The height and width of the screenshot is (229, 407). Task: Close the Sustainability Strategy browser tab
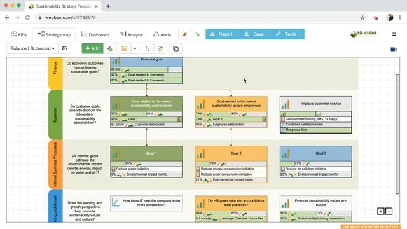tap(96, 6)
